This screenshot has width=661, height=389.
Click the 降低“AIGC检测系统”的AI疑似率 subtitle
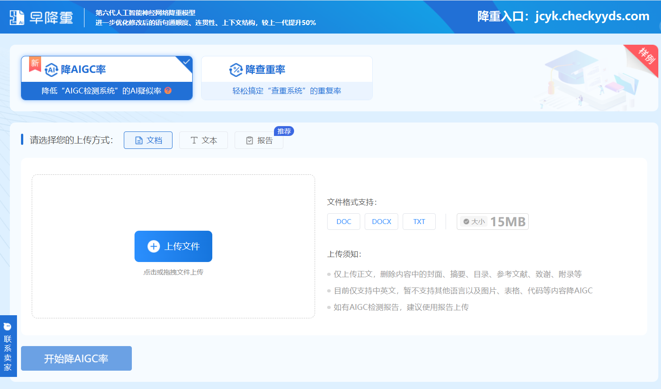point(101,91)
